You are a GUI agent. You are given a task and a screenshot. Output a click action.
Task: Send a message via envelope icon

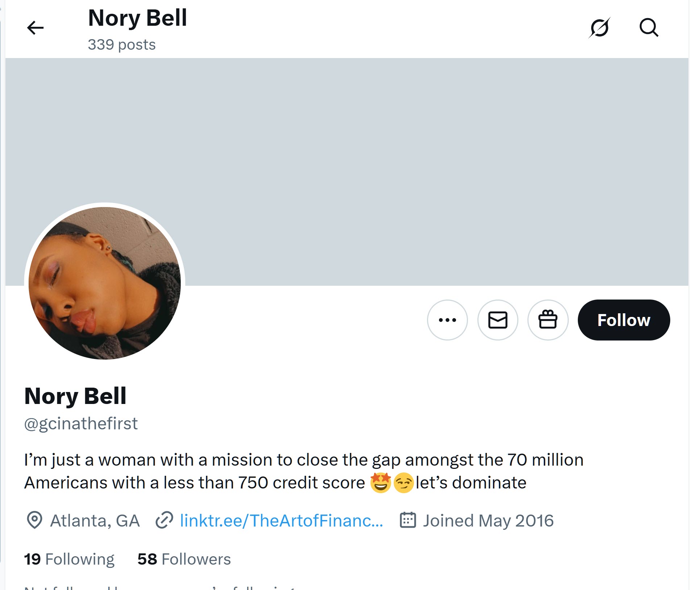(497, 320)
